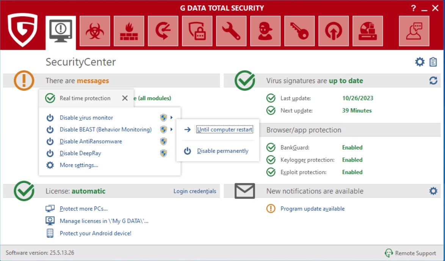Expand the Disable BEAST submenu arrow
This screenshot has width=445, height=261.
click(x=171, y=129)
